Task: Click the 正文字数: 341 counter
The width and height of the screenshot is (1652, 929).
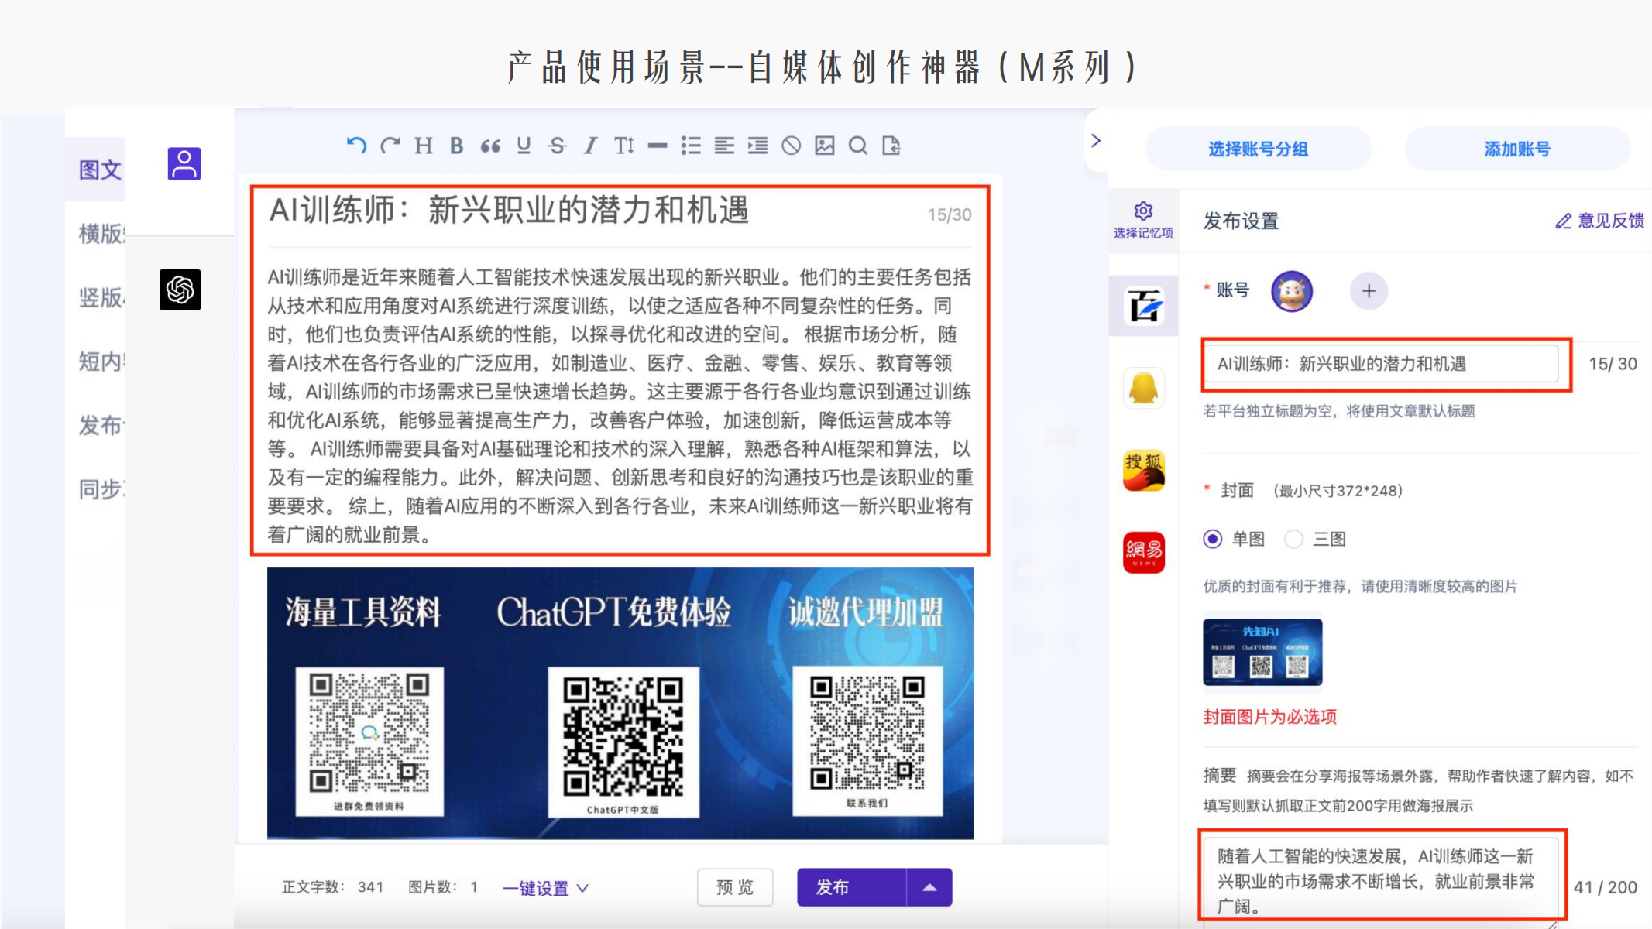Action: click(x=333, y=887)
